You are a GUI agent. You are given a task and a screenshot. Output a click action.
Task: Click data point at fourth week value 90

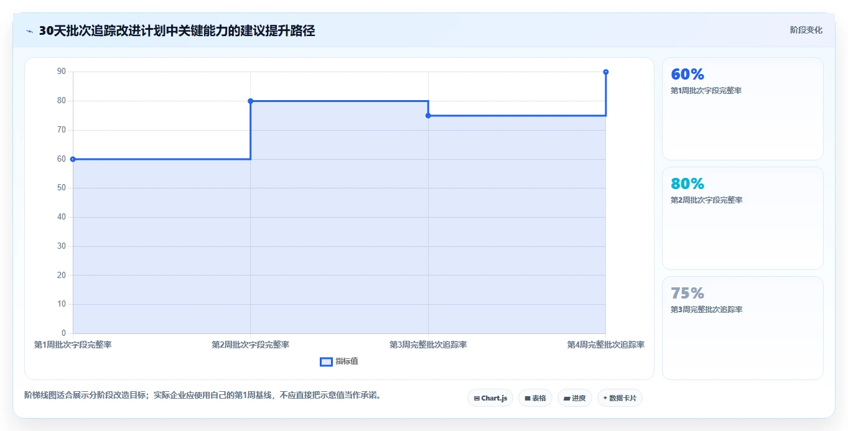click(606, 72)
